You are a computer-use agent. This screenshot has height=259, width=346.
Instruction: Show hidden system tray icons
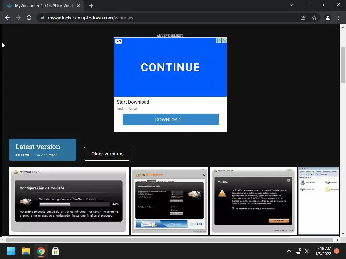point(289,251)
